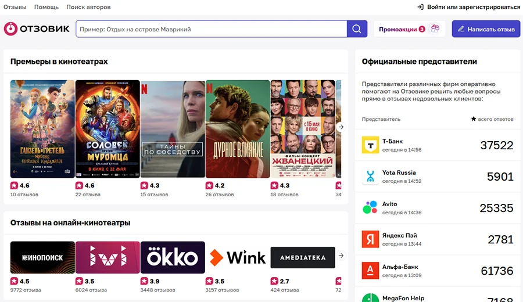This screenshot has width=523, height=302.
Task: Open the Дурное влияние poster
Action: 238,129
